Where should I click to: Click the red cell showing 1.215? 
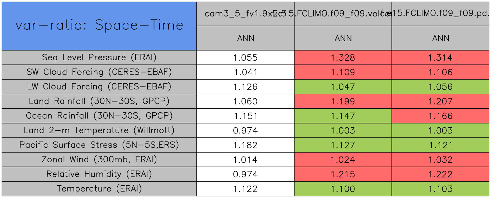tap(343, 174)
